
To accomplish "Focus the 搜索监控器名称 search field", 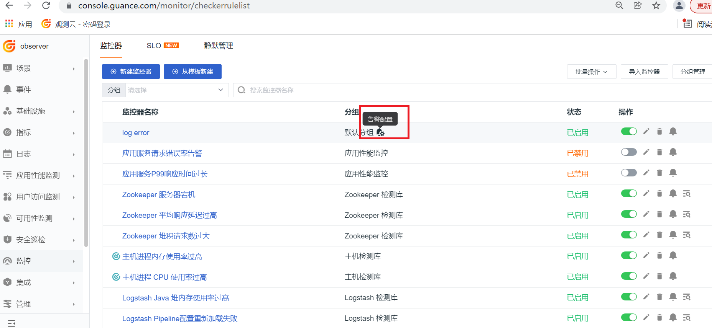I will 472,90.
